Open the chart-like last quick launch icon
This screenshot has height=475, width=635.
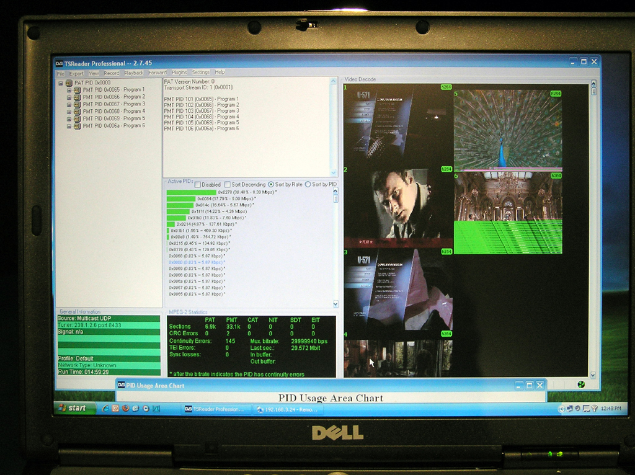[156, 409]
